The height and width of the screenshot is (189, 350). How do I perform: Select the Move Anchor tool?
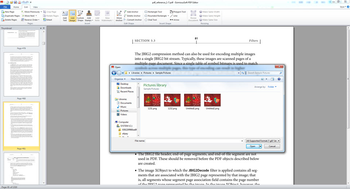(119, 16)
